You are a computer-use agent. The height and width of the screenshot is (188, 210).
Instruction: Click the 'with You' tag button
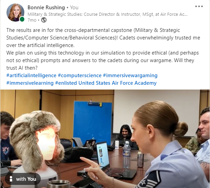[x=23, y=179]
